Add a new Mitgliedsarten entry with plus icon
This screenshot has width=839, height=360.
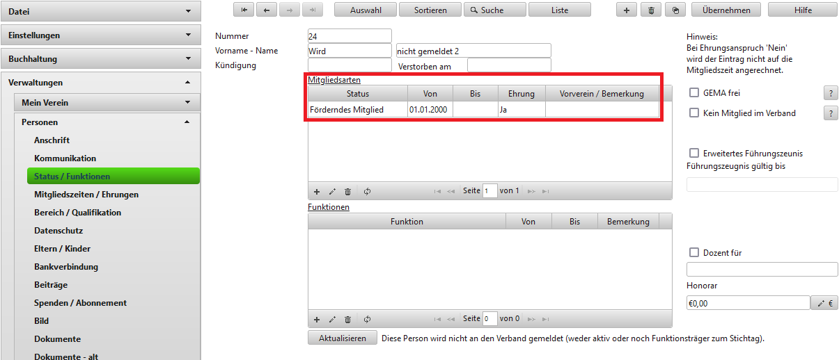tap(317, 191)
